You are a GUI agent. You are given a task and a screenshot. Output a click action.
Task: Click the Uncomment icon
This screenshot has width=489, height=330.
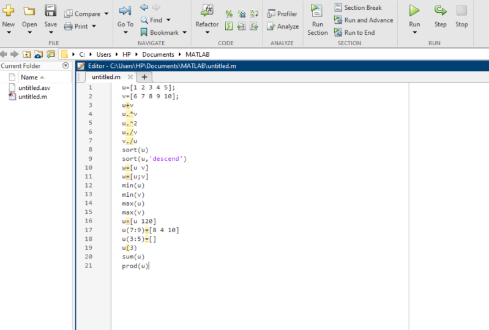(241, 13)
